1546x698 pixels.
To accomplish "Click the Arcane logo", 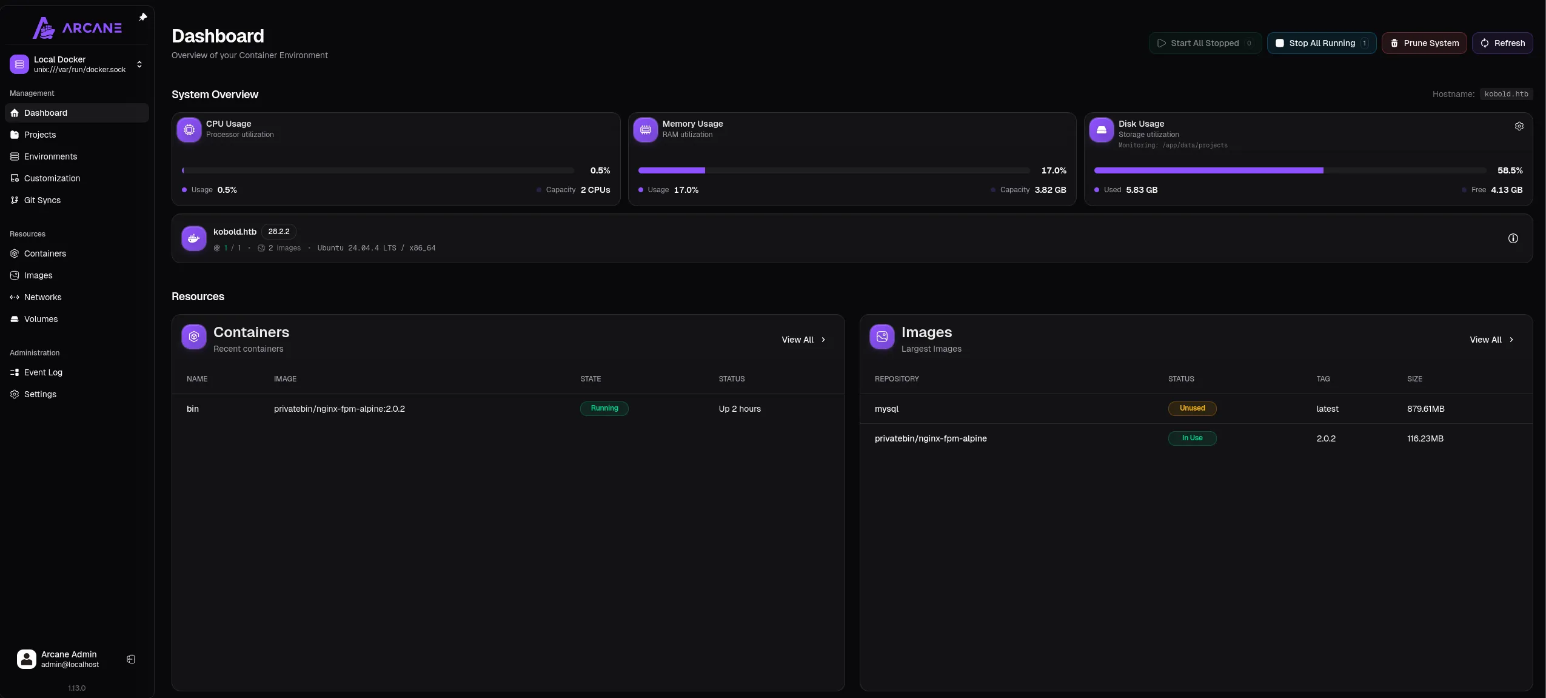I will (x=77, y=28).
